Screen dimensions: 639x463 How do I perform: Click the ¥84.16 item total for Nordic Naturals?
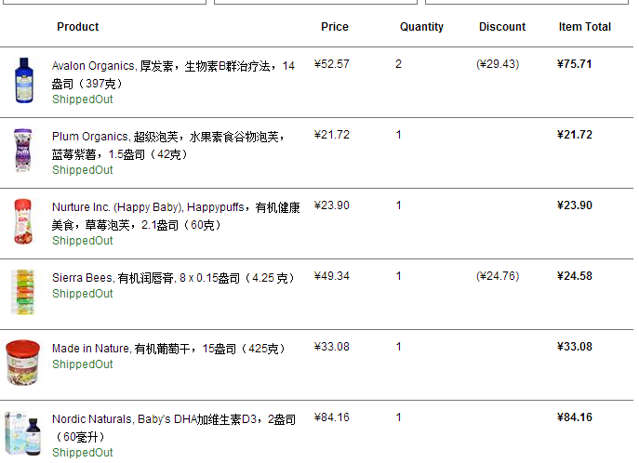pos(574,417)
